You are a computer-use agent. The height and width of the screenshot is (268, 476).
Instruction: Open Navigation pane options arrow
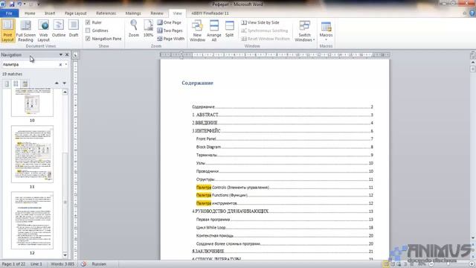coord(61,54)
